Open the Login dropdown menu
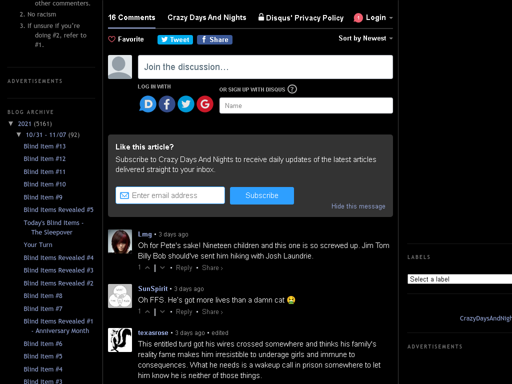512x384 pixels. [373, 17]
